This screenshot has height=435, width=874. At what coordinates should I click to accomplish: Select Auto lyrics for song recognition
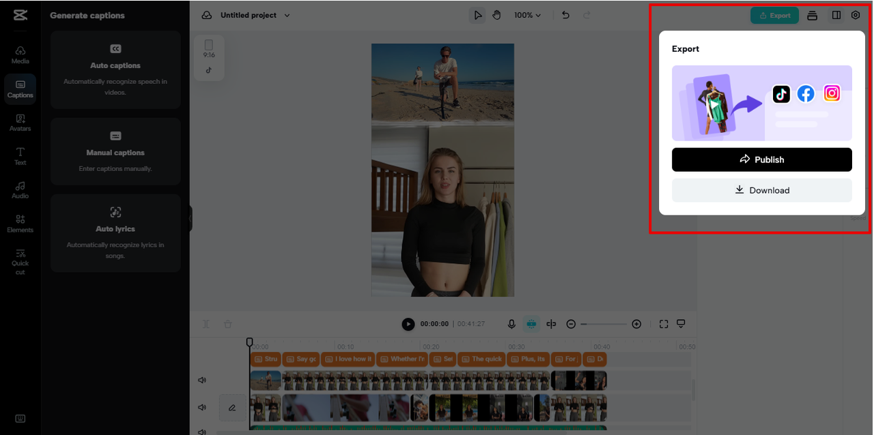[115, 232]
